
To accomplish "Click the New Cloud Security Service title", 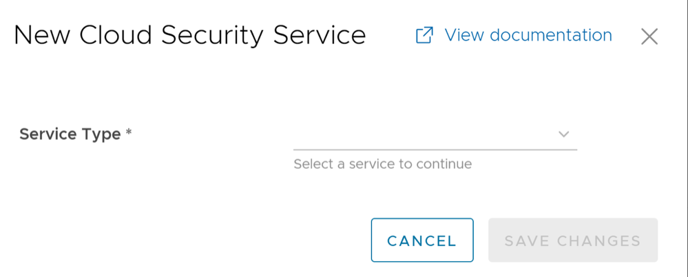I will coord(189,35).
